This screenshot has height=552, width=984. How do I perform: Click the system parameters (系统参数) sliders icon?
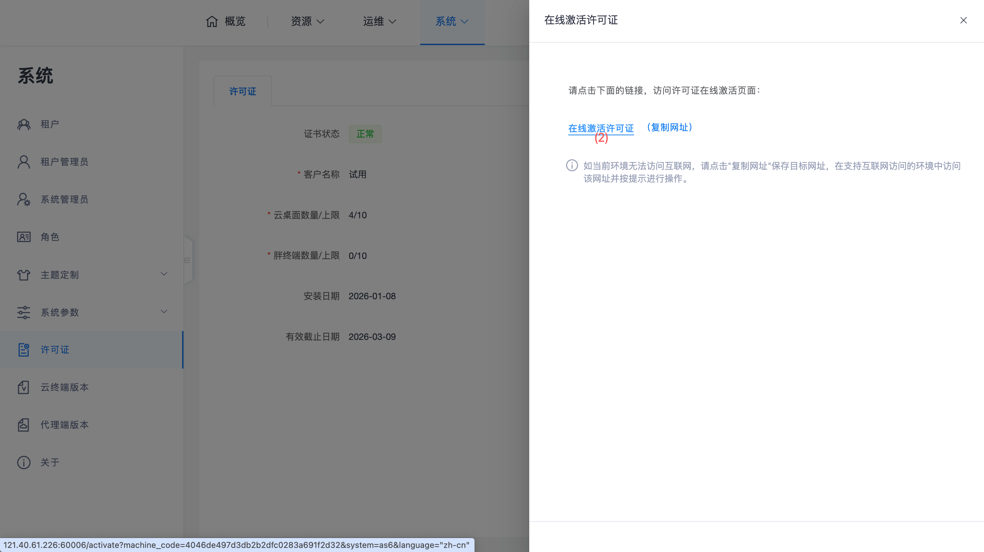[x=24, y=312]
